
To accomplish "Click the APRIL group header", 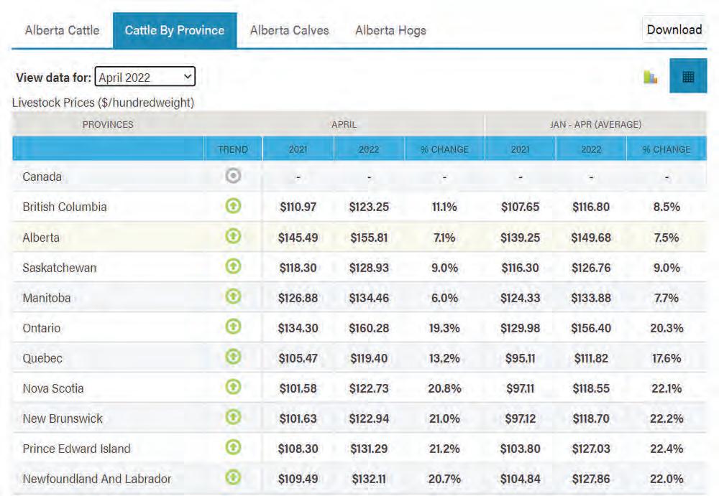I will pos(344,125).
